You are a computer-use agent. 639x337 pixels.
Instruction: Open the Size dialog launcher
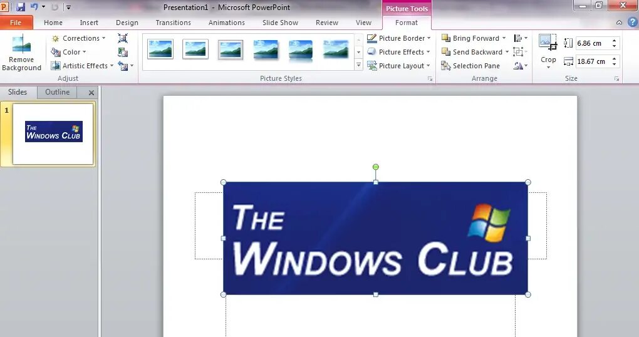click(x=617, y=79)
